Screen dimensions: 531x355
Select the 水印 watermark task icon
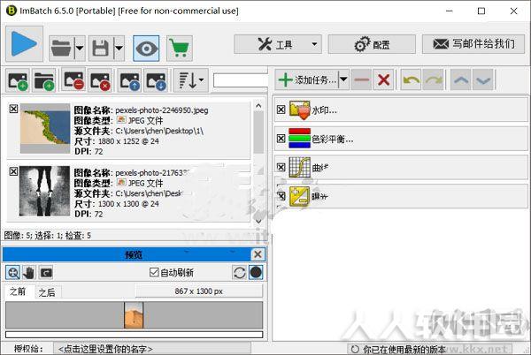(300, 110)
